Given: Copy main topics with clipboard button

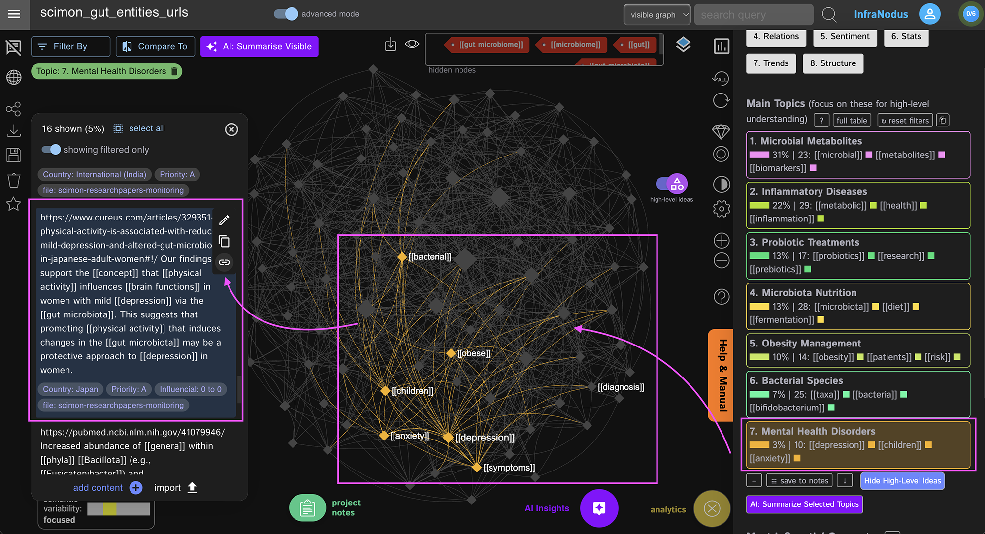Looking at the screenshot, I should pos(942,120).
